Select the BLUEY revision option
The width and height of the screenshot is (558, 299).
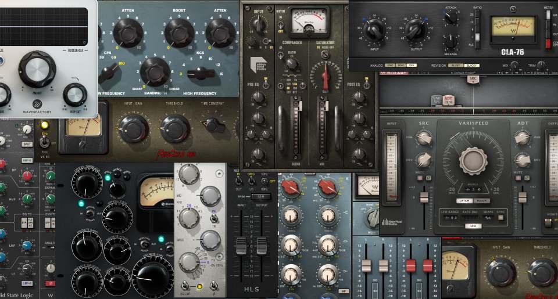tap(456, 66)
